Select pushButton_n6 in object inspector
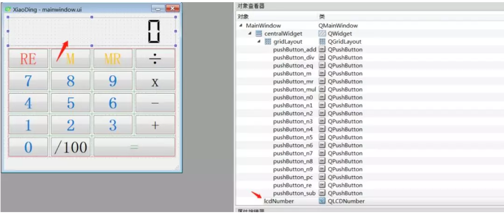The height and width of the screenshot is (215, 504). pos(293,145)
